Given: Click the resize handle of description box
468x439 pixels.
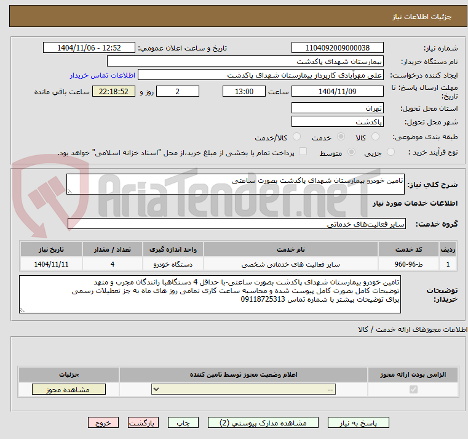Looking at the screenshot, I should 69,191.
